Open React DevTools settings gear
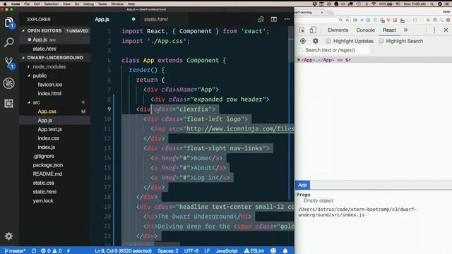 (x=316, y=41)
